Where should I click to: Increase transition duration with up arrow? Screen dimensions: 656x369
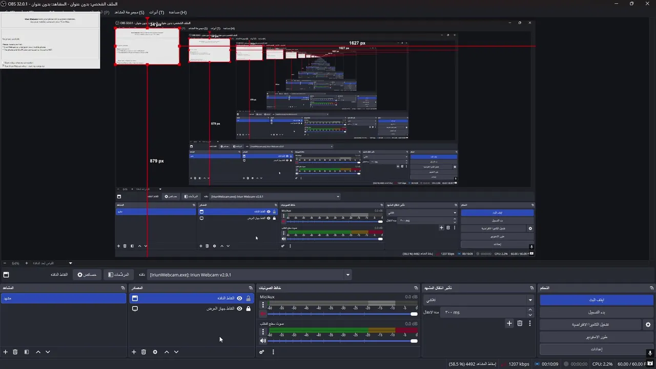pos(530,310)
